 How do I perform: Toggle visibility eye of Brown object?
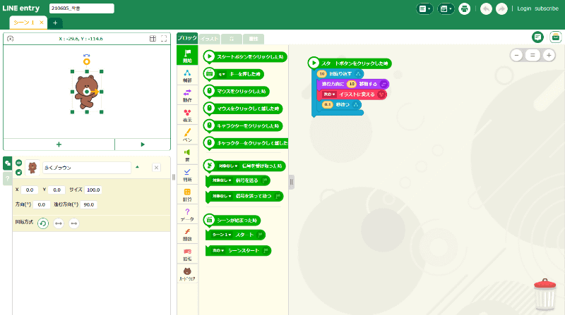point(19,163)
